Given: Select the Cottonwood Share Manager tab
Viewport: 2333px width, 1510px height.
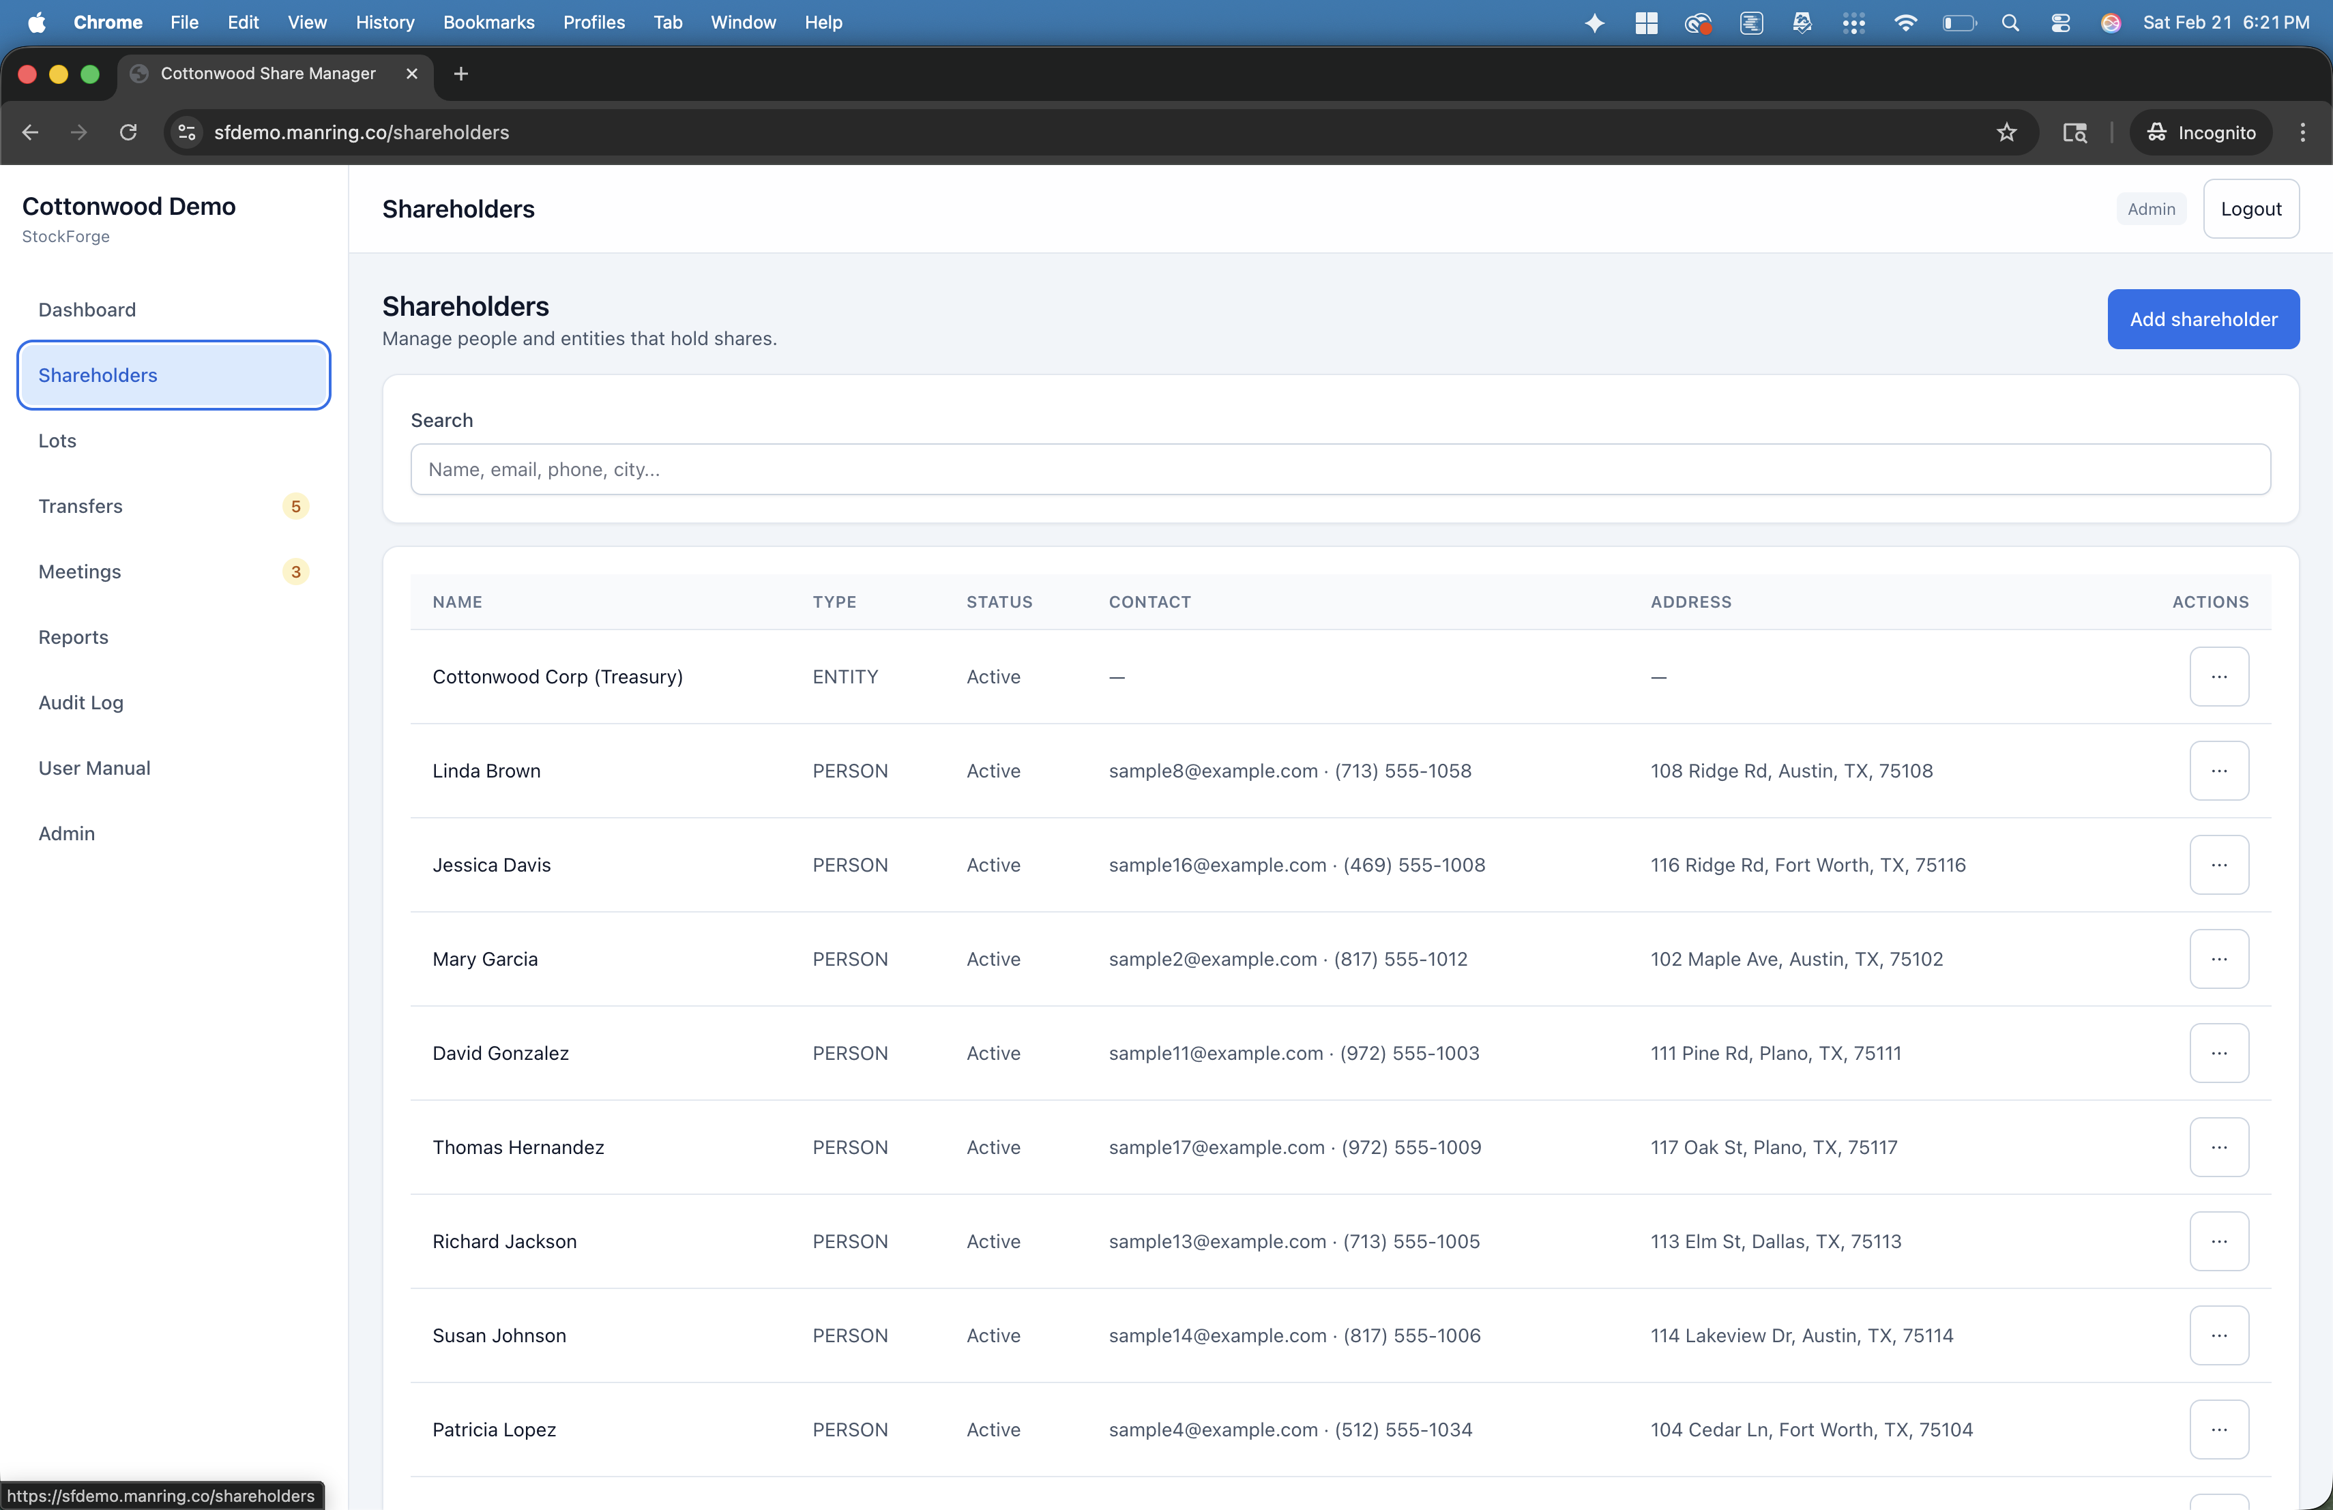Looking at the screenshot, I should point(267,74).
